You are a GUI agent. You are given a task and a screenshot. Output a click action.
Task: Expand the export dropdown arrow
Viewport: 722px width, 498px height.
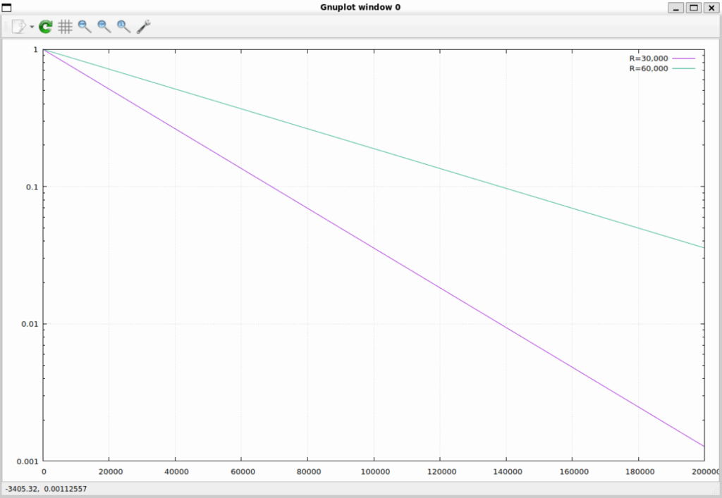tap(32, 27)
